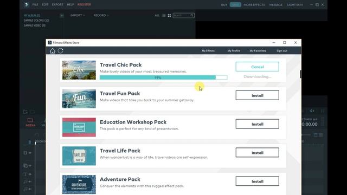Viewport: 347px width, 195px height.
Task: Switch to LIGHT SKIN theme
Action: (x=295, y=5)
